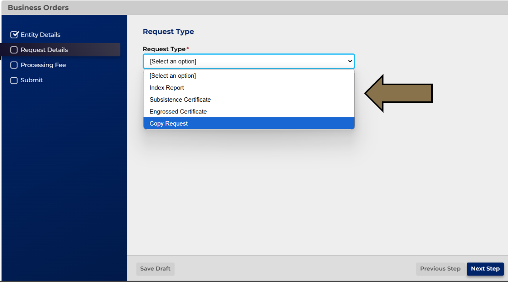This screenshot has height=282, width=509.
Task: Click the Save Draft button
Action: coord(155,269)
